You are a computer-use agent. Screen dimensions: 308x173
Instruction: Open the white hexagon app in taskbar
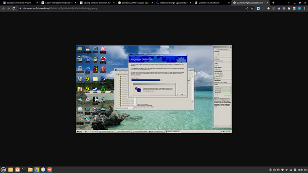(x=43, y=170)
